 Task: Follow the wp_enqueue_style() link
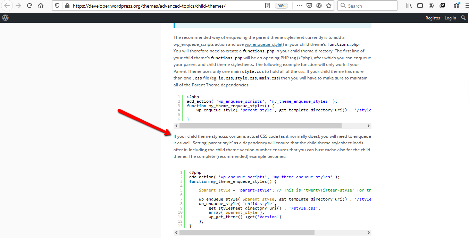[264, 44]
